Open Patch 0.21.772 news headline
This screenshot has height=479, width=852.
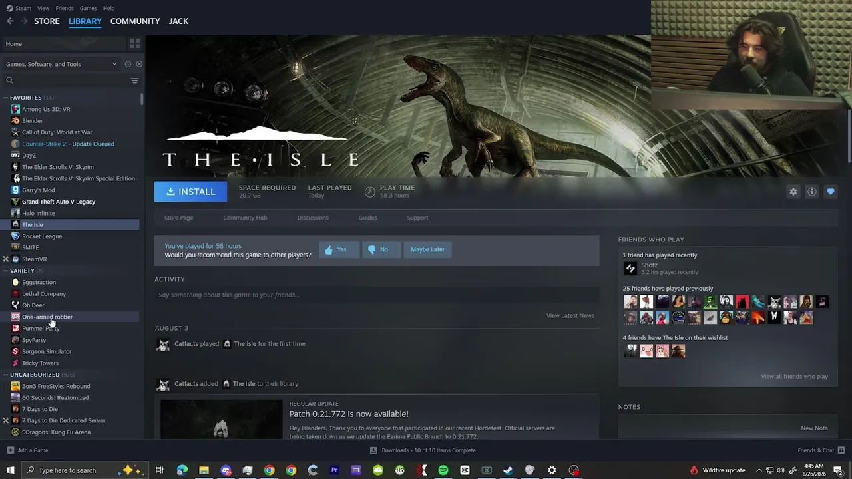(x=349, y=414)
